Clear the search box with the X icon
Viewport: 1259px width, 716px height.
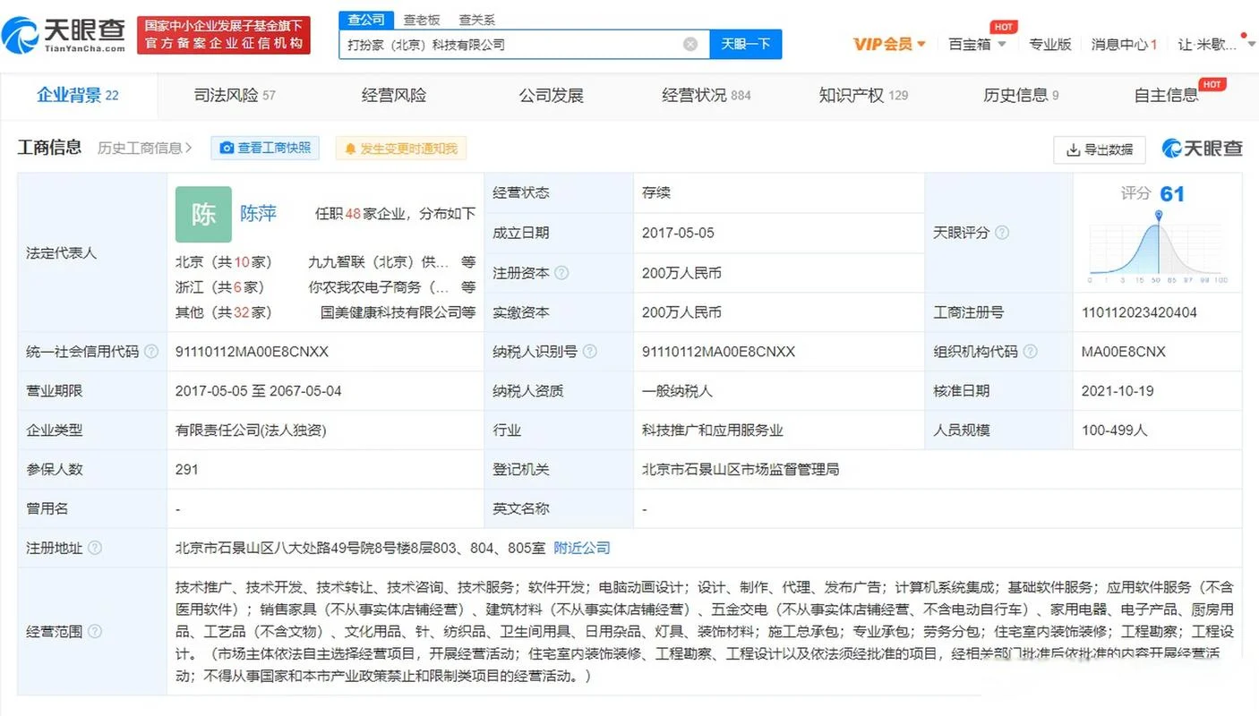coord(690,44)
